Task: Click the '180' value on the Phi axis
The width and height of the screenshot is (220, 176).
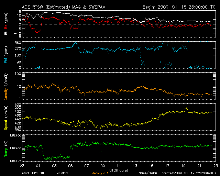Action: tap(18, 55)
